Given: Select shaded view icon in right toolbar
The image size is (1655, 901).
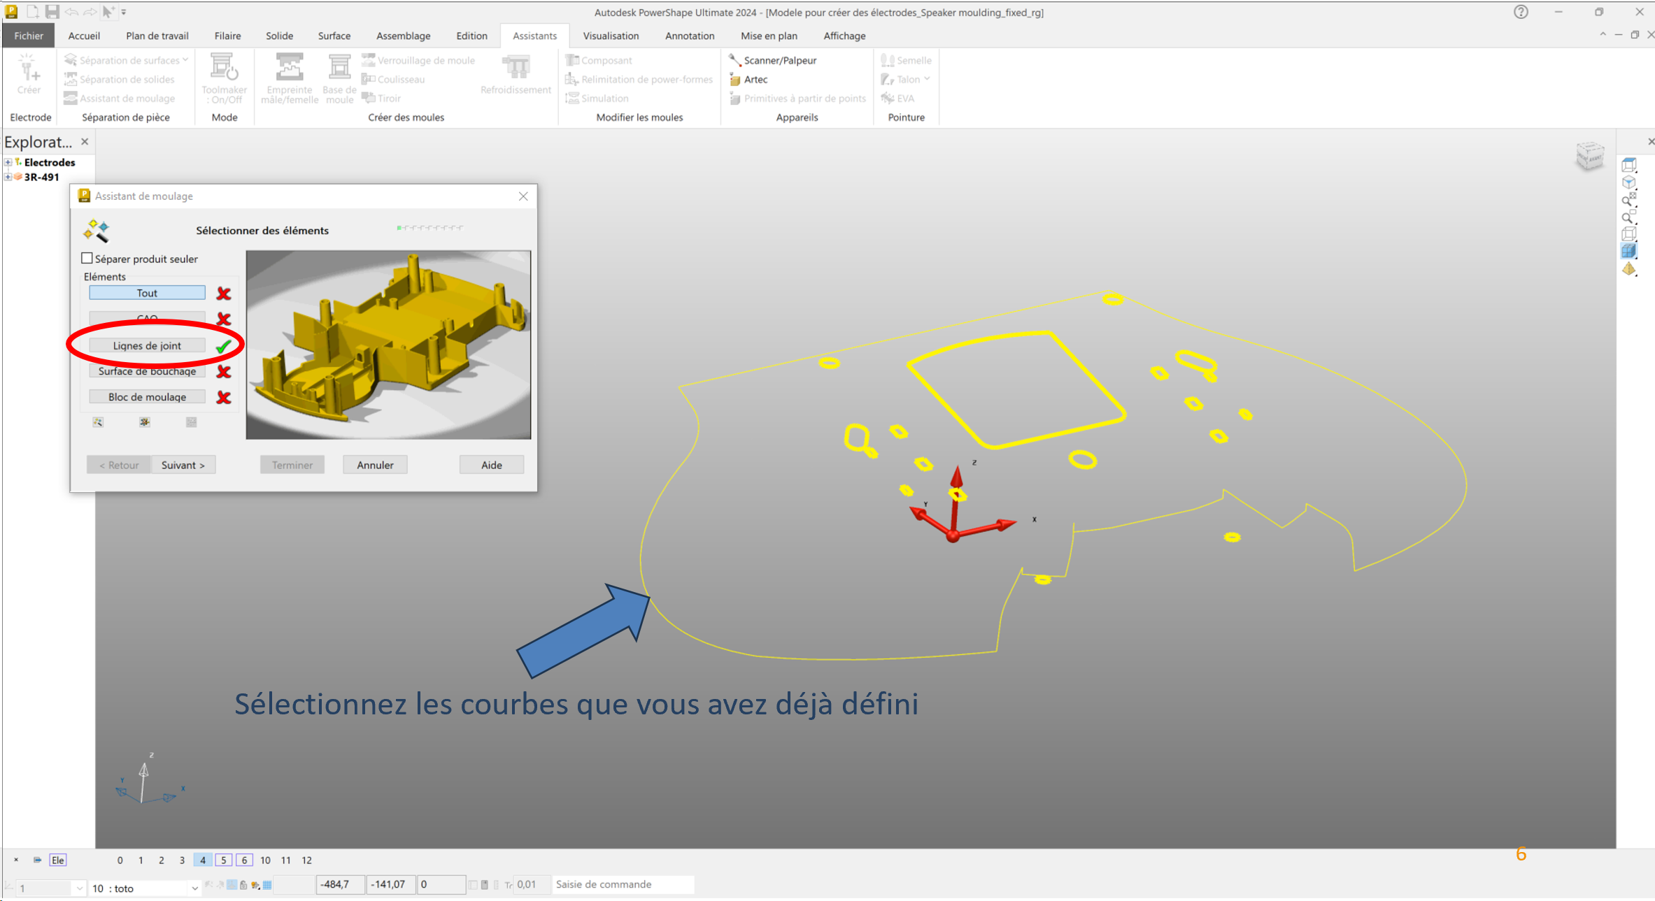Looking at the screenshot, I should coord(1629,251).
